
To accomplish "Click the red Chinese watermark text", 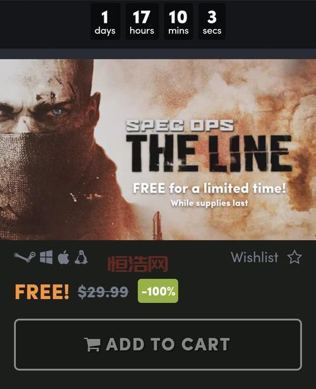I will [x=138, y=264].
